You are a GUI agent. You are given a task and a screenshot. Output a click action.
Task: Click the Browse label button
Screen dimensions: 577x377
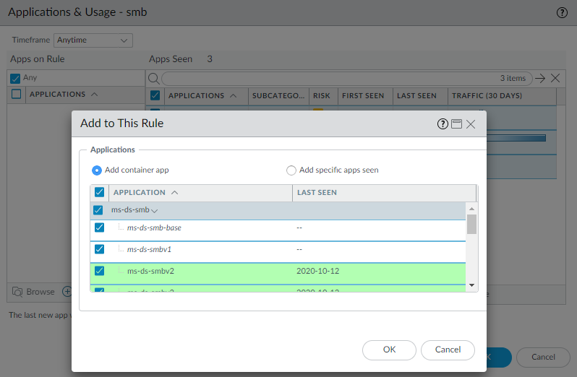coord(40,292)
